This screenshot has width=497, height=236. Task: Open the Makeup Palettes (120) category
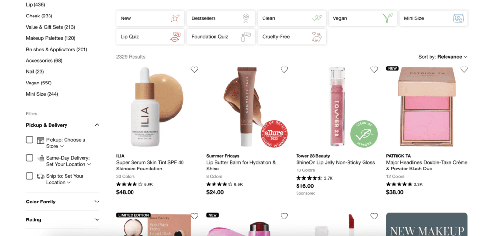(x=50, y=38)
